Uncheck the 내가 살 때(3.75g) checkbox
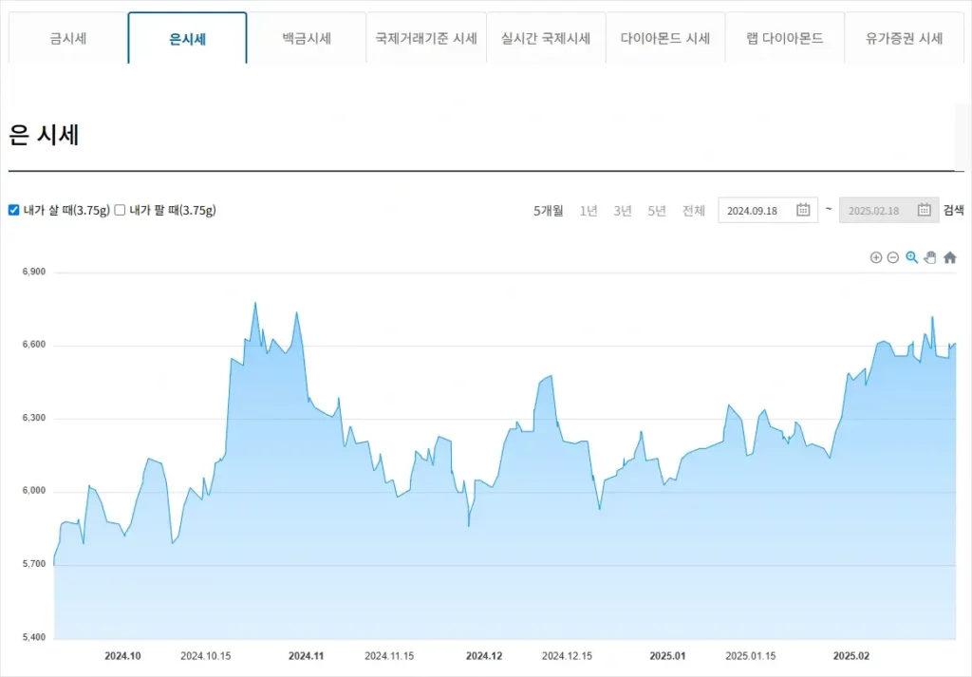The height and width of the screenshot is (677, 972). click(14, 210)
